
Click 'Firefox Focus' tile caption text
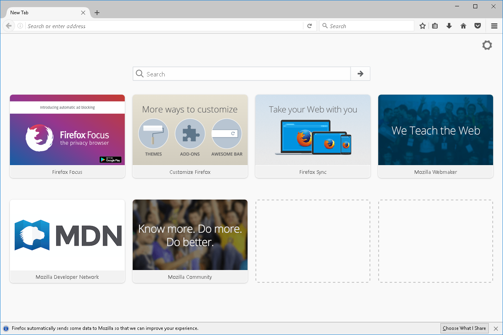pos(67,172)
